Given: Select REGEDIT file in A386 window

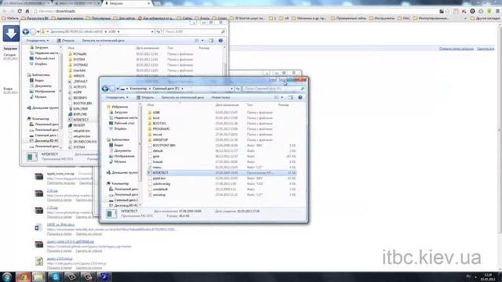Looking at the screenshot, I should (x=79, y=125).
